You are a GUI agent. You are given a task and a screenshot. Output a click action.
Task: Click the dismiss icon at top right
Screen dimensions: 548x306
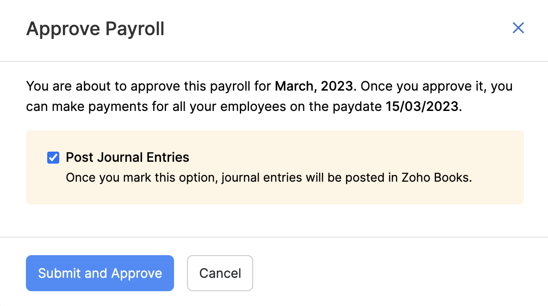click(x=518, y=28)
